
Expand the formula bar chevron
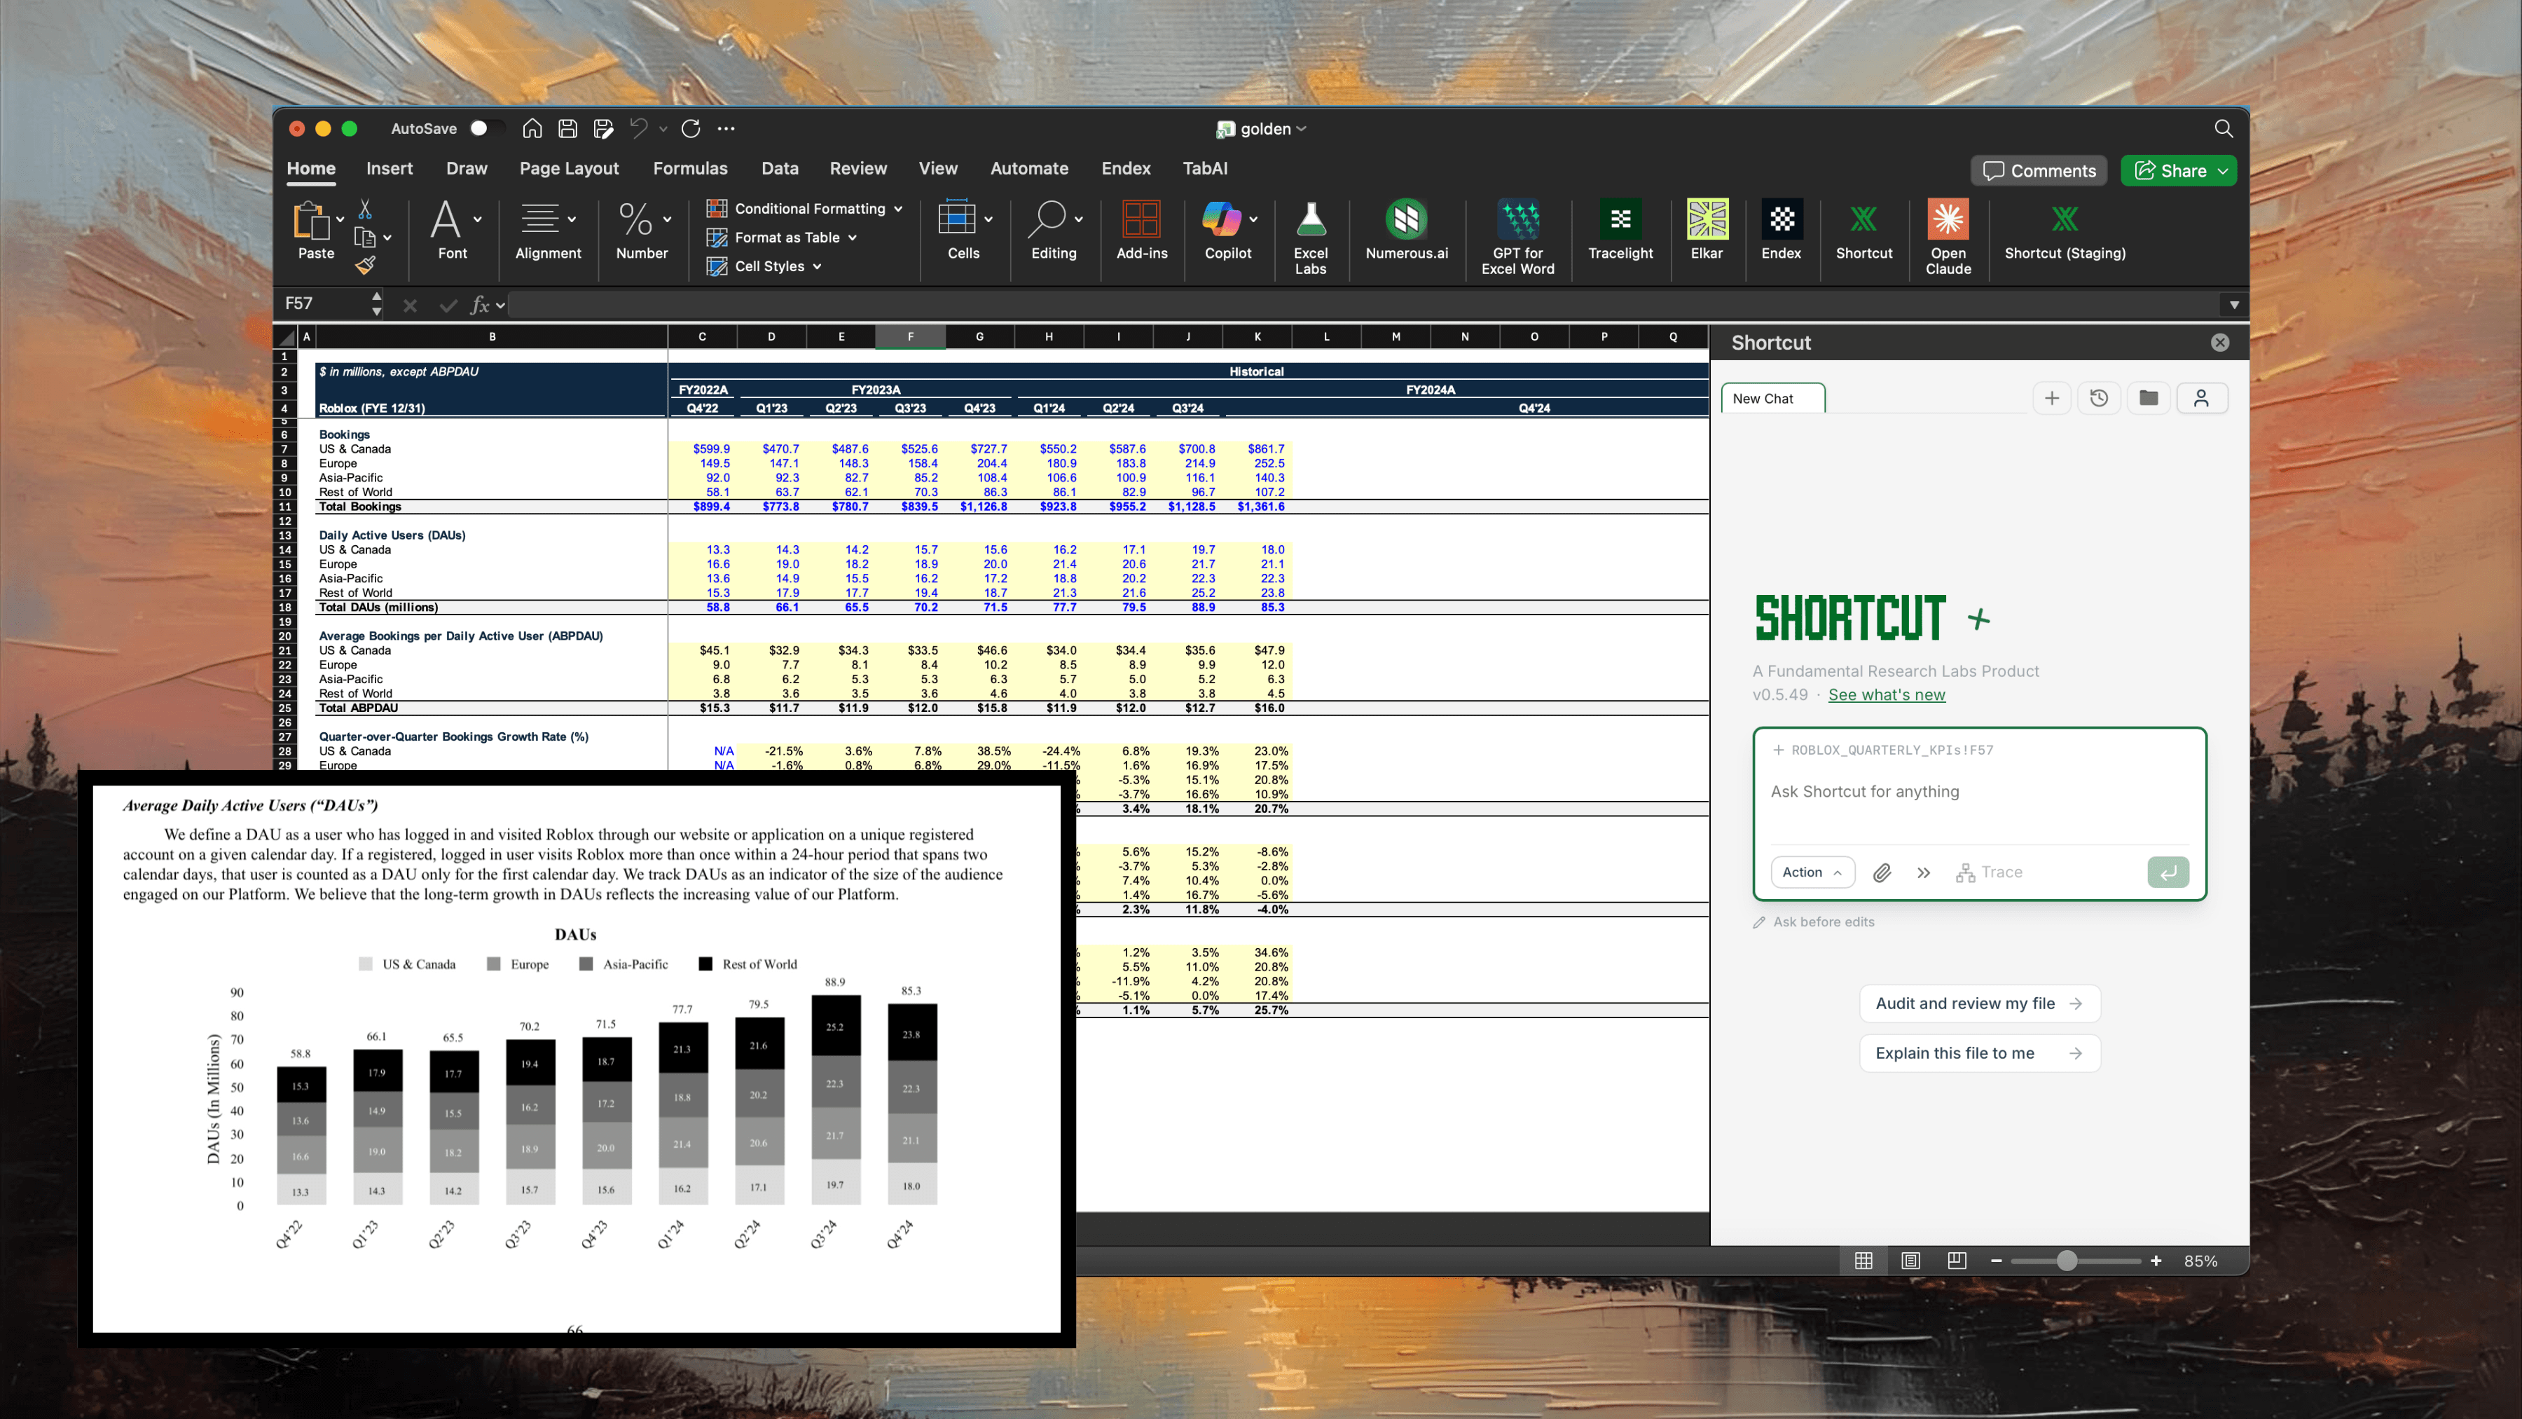point(2233,305)
